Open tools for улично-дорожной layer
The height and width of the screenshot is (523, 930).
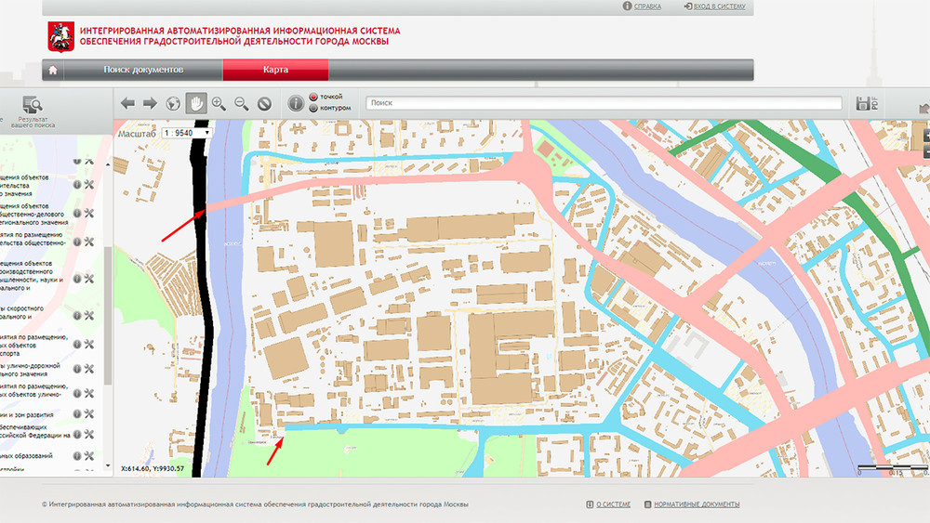tap(89, 369)
